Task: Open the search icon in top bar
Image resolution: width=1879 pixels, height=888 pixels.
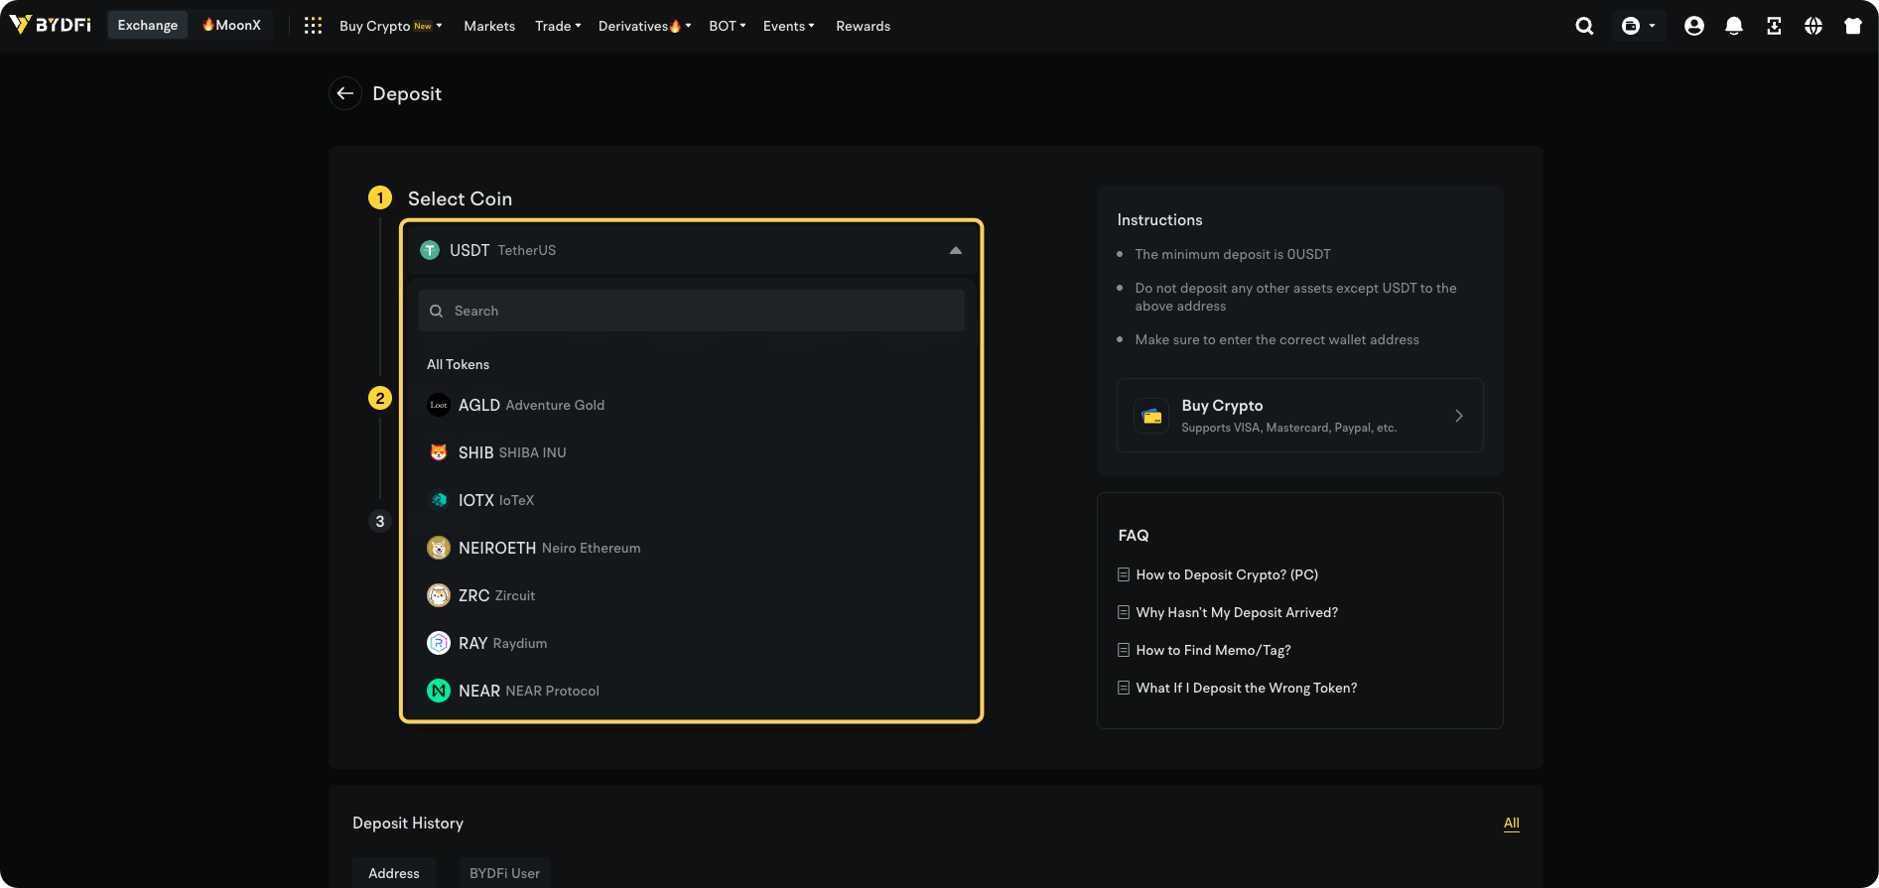Action: tap(1584, 26)
